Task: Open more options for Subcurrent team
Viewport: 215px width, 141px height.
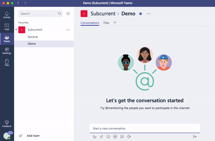Action: tap(68, 30)
